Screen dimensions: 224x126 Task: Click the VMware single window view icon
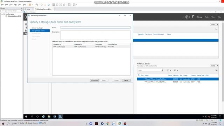pos(57,5)
